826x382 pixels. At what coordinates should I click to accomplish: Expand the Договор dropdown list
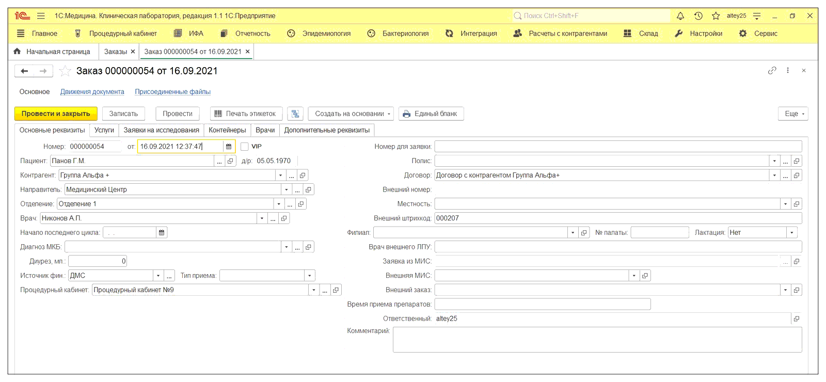(x=774, y=176)
